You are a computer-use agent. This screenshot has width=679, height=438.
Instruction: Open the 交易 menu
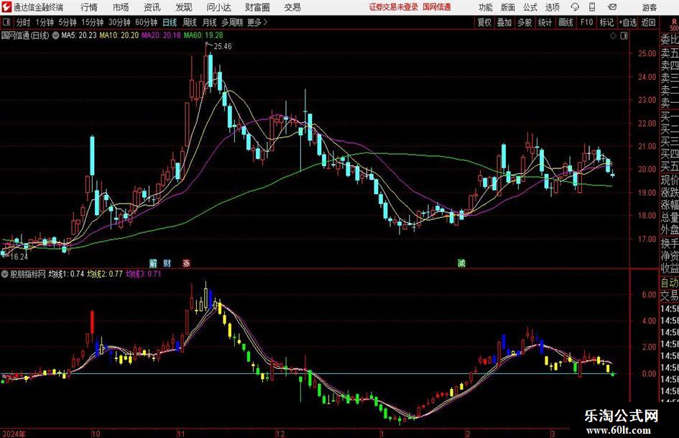tap(292, 7)
